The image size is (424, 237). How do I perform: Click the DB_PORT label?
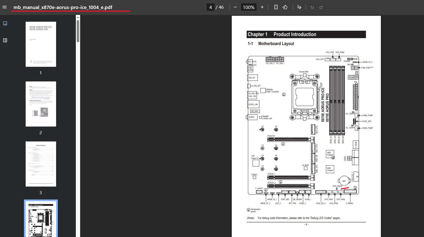click(367, 68)
